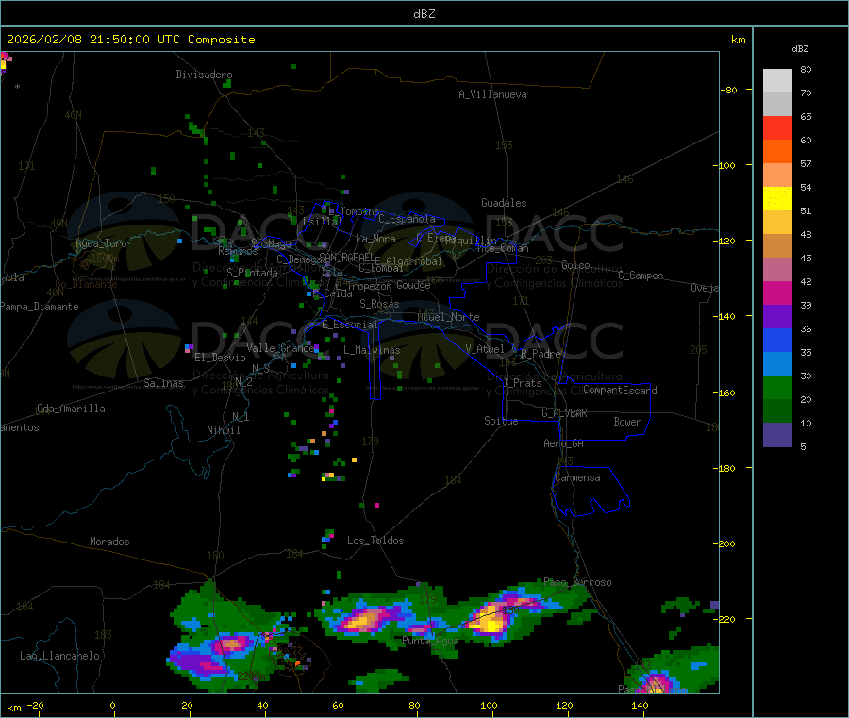The width and height of the screenshot is (849, 718).
Task: Select the Salinas place label
Action: 163,383
